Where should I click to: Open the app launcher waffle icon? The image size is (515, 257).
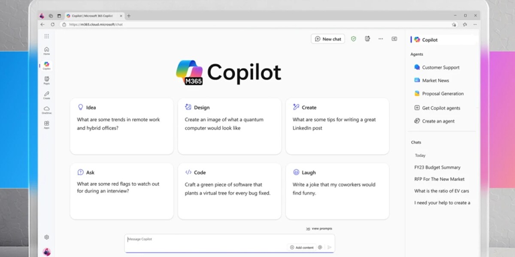(46, 36)
